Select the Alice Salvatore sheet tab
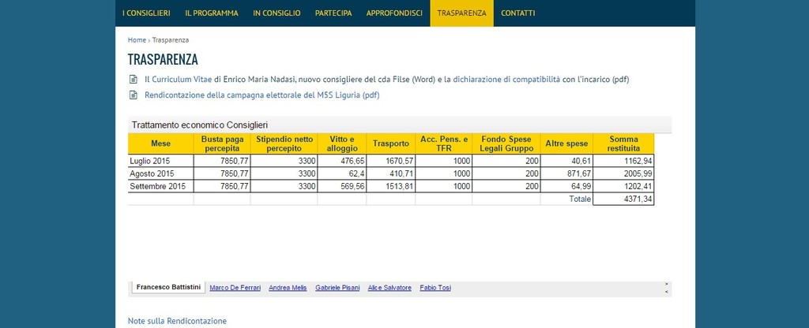Screen dimensions: 809x328 (389, 288)
